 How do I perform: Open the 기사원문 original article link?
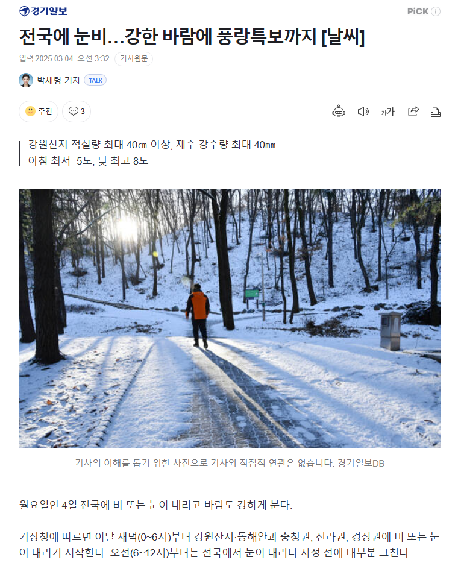tap(134, 59)
